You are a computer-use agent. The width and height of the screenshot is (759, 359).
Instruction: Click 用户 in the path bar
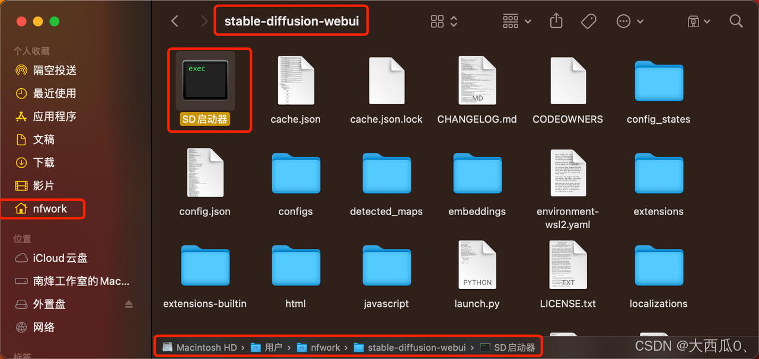pos(266,348)
